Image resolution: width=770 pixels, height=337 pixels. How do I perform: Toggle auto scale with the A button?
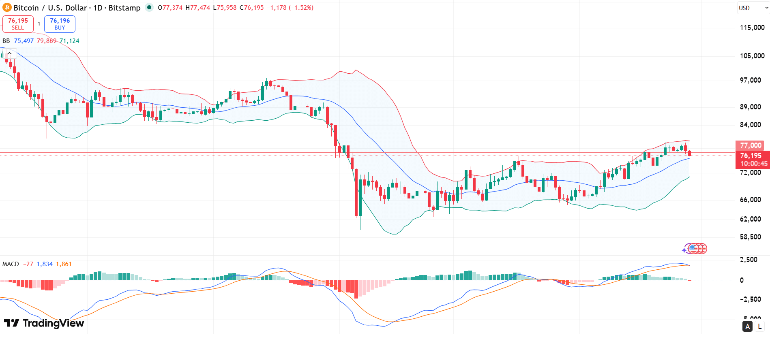pyautogui.click(x=747, y=326)
